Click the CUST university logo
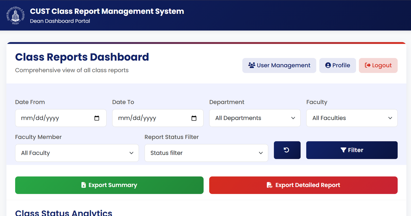The image size is (411, 216). pyautogui.click(x=15, y=15)
